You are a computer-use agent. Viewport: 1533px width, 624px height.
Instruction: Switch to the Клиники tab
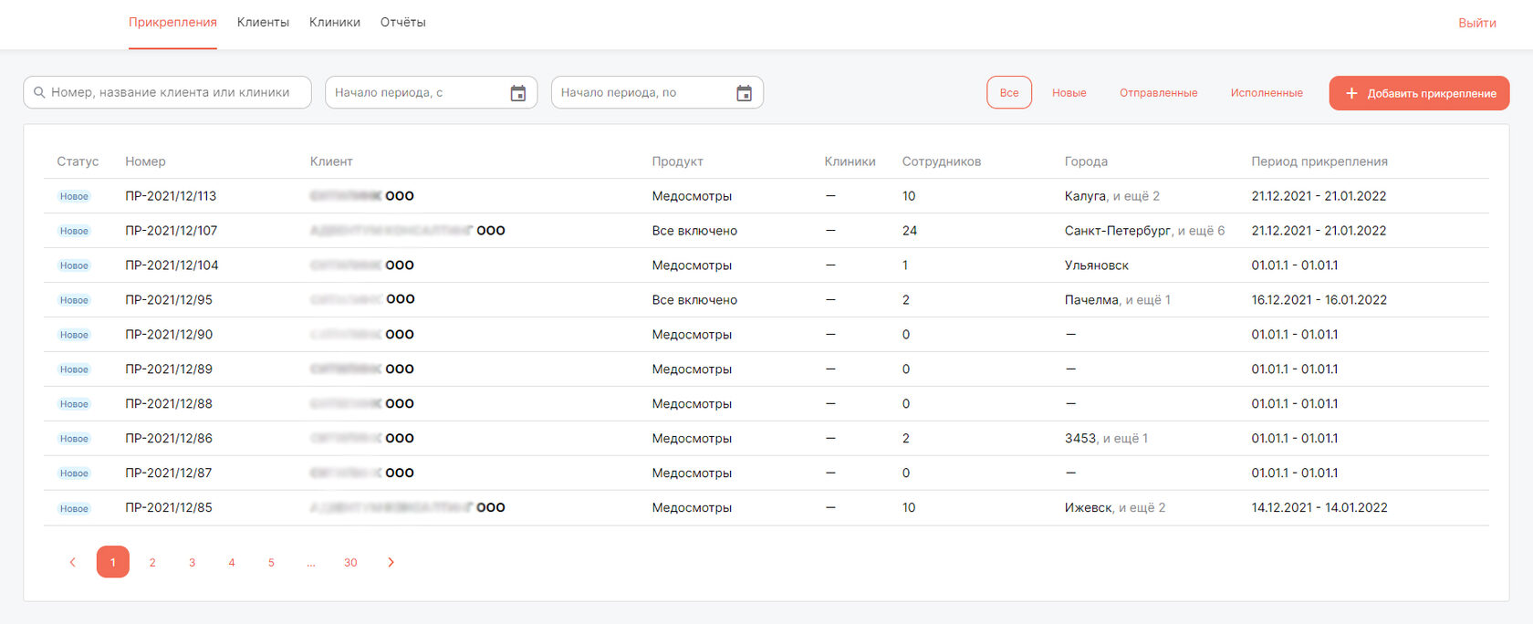tap(334, 22)
